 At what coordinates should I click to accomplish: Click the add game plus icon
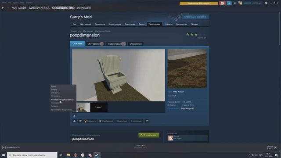tap(4, 147)
